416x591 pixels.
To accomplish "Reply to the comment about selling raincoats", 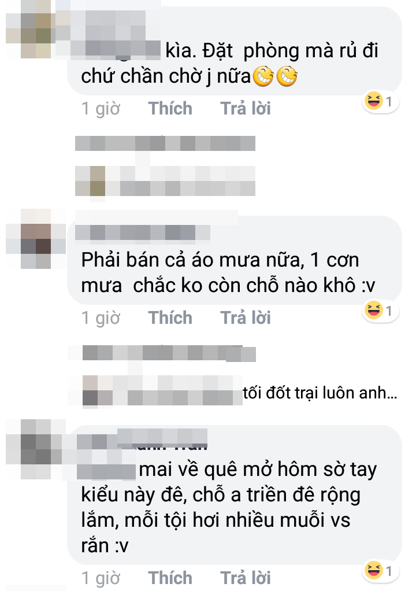I will click(x=246, y=317).
